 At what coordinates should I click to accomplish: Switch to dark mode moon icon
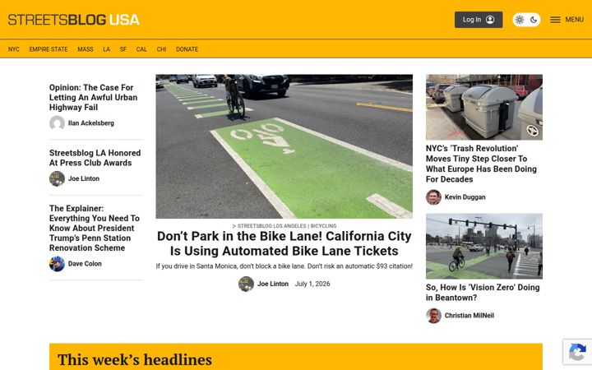pos(534,20)
